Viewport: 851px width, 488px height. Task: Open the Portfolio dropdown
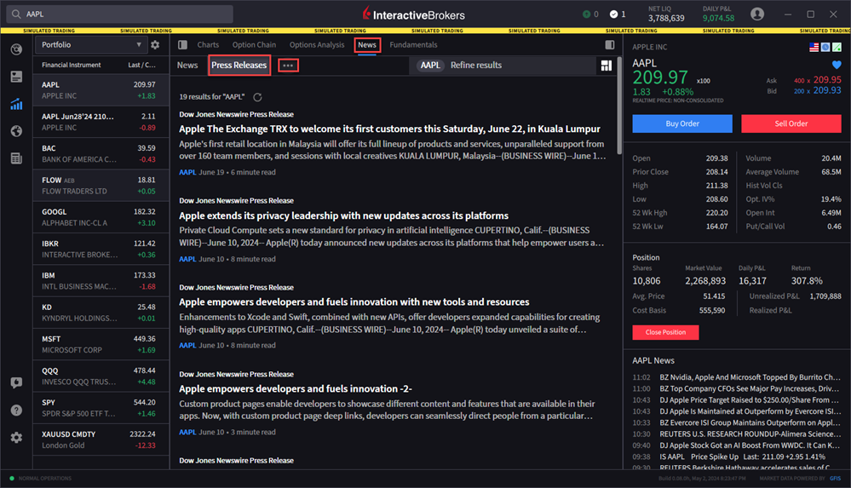[x=90, y=45]
